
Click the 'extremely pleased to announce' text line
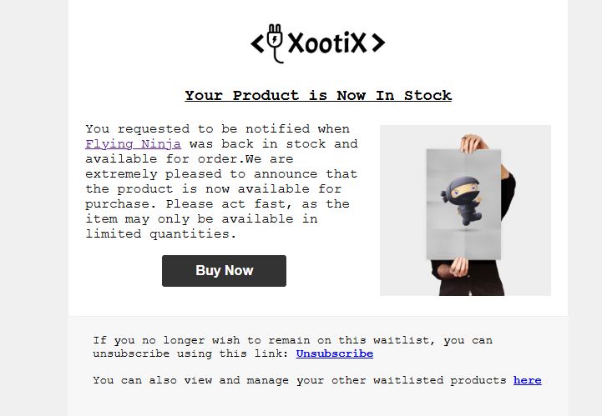pyautogui.click(x=220, y=174)
